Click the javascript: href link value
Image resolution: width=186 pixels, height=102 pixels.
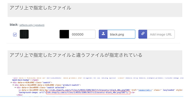[145, 90]
